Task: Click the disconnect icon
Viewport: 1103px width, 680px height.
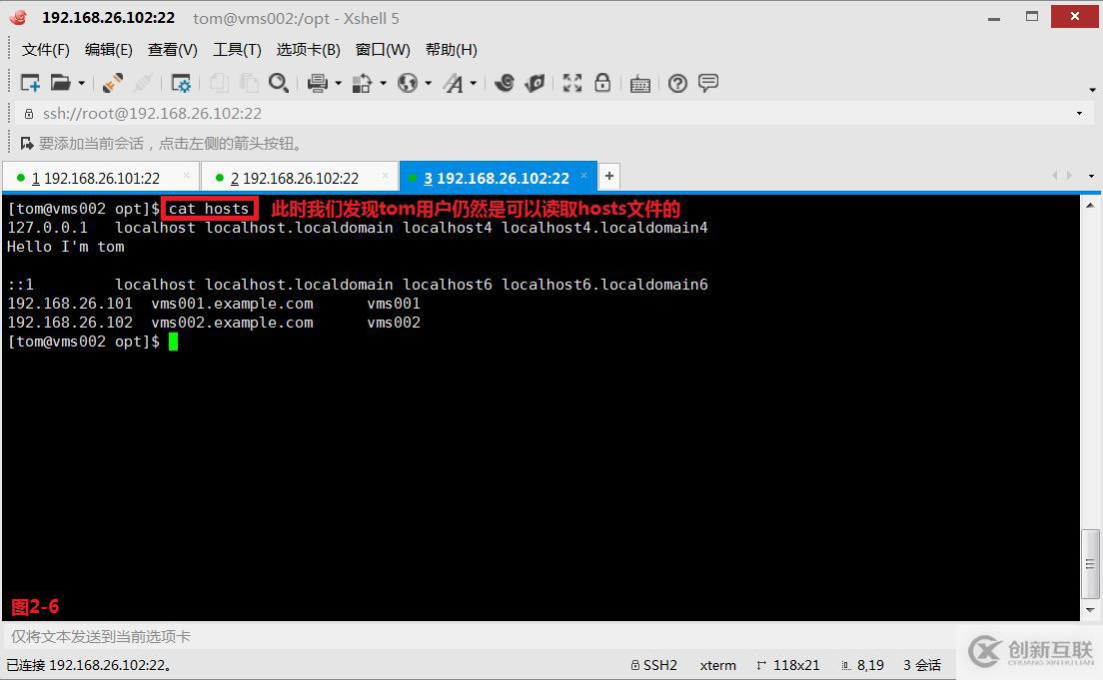Action: 143,83
